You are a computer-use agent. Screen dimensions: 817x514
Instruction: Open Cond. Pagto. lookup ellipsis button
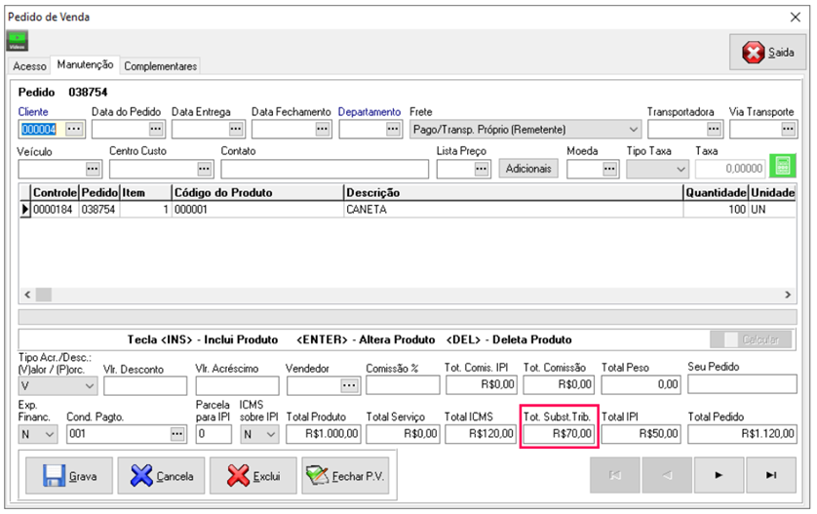[x=177, y=434]
